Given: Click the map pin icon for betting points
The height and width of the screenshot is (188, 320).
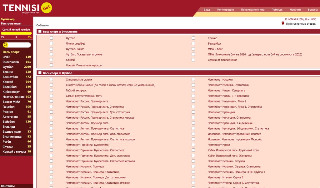Looking at the screenshot, I should 283,23.
